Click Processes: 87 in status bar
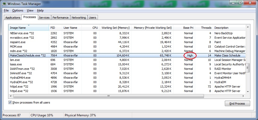258x120 pixels. click(12, 115)
